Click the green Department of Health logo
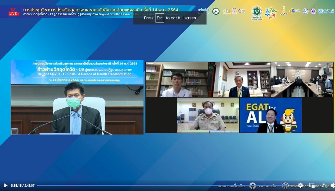 [257, 13]
